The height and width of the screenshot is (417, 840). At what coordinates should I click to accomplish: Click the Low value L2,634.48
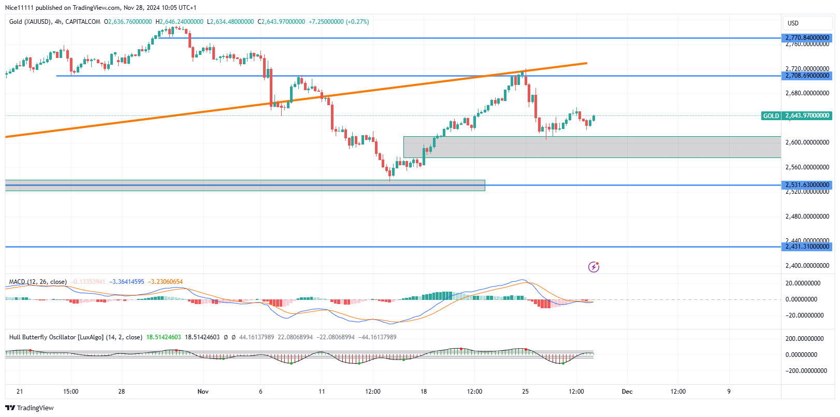[230, 22]
